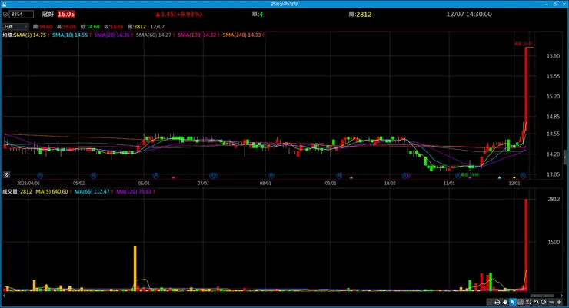Click the blue circle marker near 05/02
The image size is (569, 308).
(x=93, y=176)
